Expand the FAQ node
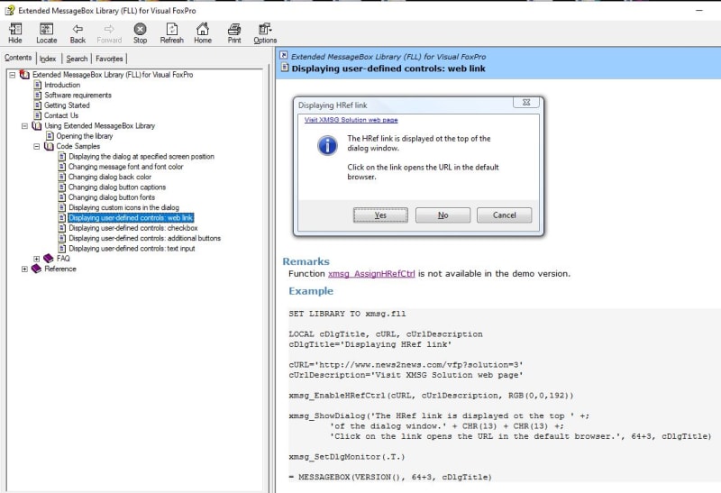The width and height of the screenshot is (721, 493). (37, 259)
